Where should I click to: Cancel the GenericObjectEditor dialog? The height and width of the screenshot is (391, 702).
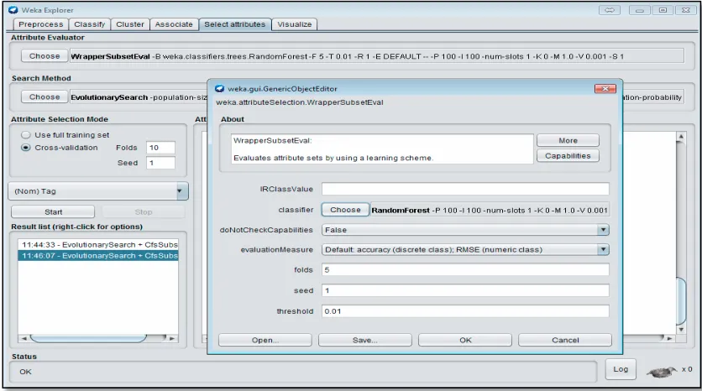[565, 341]
